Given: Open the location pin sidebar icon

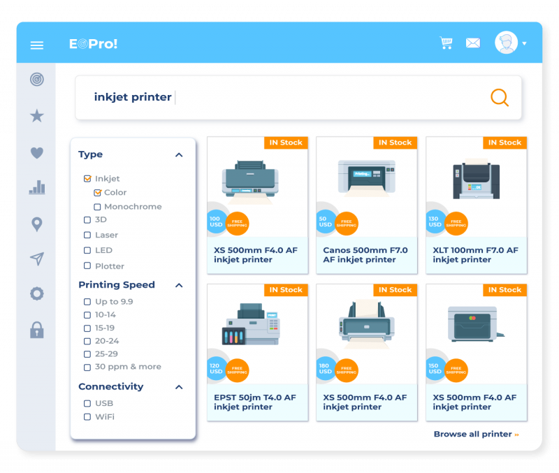Looking at the screenshot, I should click(x=37, y=224).
